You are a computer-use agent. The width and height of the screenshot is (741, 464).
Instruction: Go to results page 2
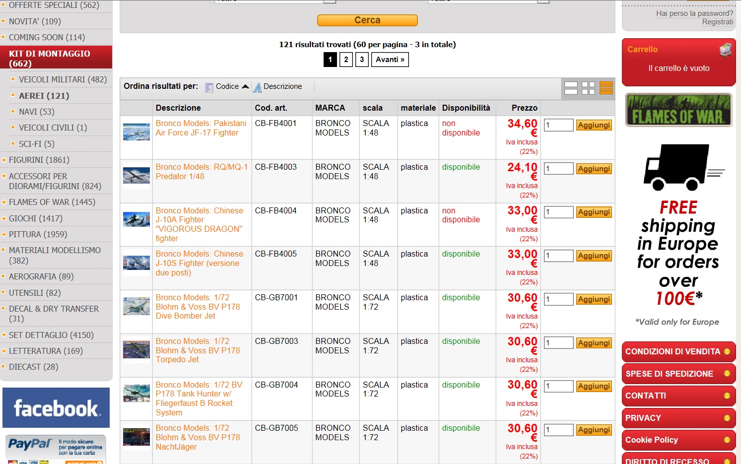(x=346, y=60)
